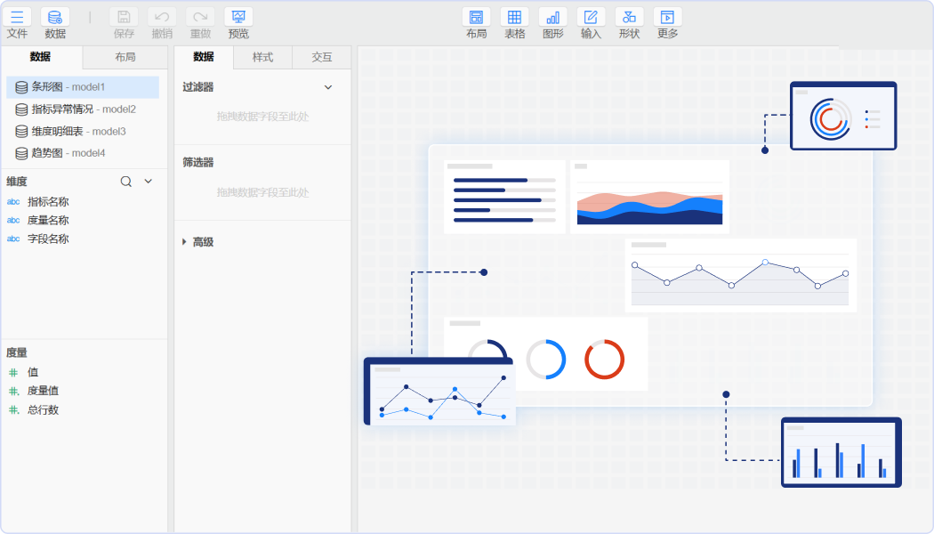934x534 pixels.
Task: Switch to the 布局 tab in left panel
Action: pyautogui.click(x=125, y=57)
